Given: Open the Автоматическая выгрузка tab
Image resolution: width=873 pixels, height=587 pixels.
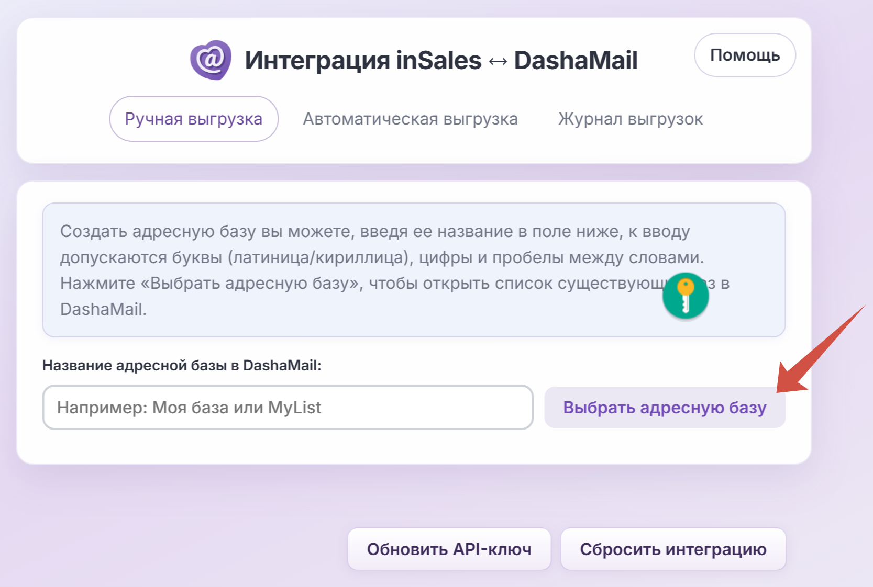Looking at the screenshot, I should [410, 119].
